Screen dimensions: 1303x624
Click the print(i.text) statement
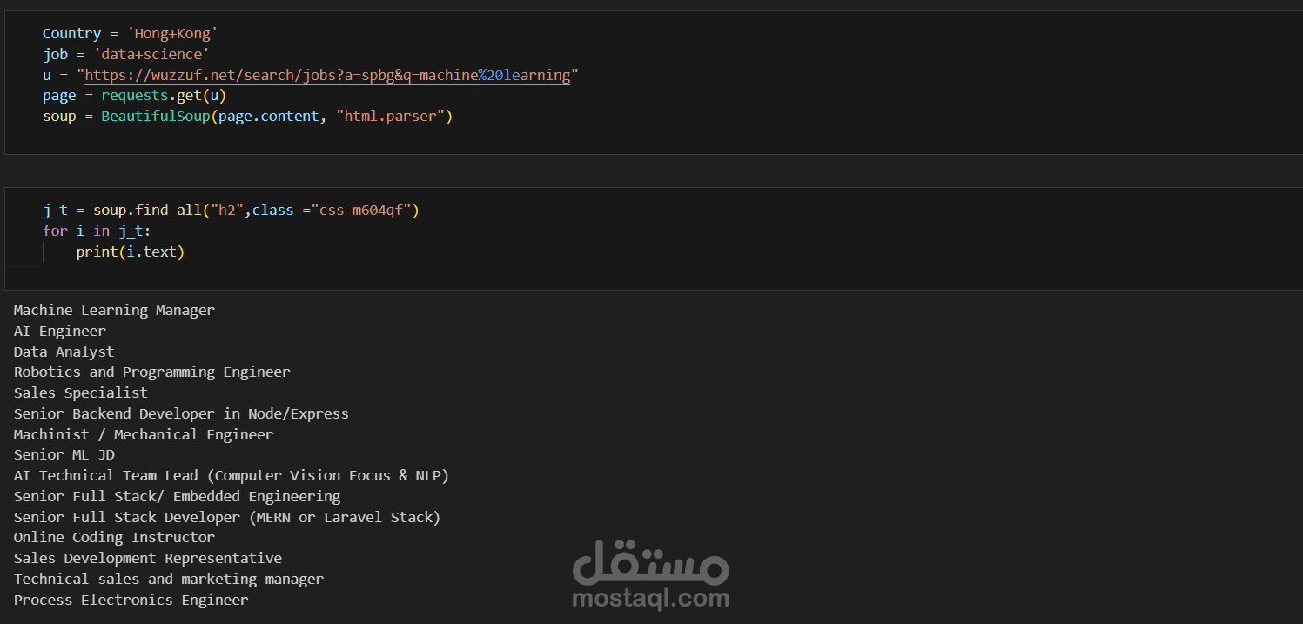point(129,252)
